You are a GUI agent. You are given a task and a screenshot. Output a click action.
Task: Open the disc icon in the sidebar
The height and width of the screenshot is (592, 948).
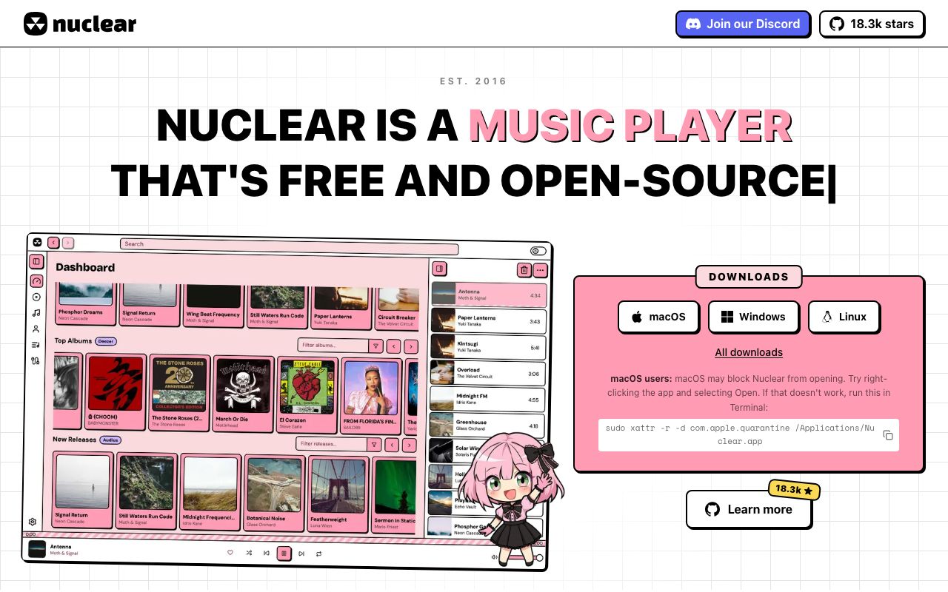(36, 297)
